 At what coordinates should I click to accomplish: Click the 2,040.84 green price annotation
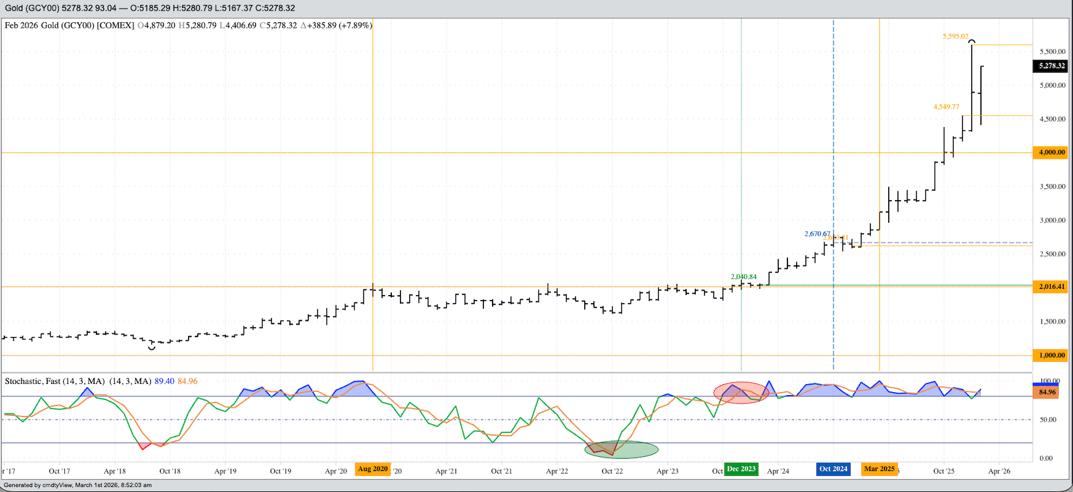[743, 277]
